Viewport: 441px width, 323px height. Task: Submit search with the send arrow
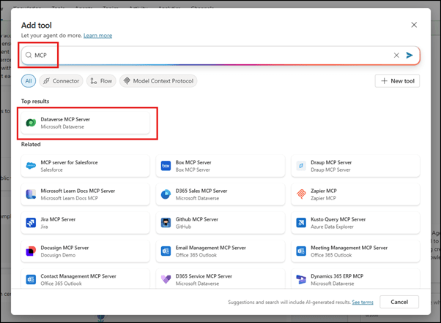pos(409,56)
